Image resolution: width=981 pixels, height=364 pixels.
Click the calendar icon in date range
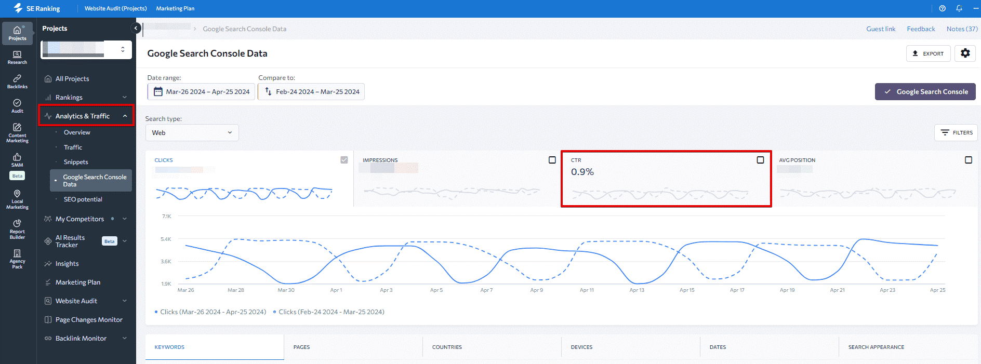pos(158,91)
